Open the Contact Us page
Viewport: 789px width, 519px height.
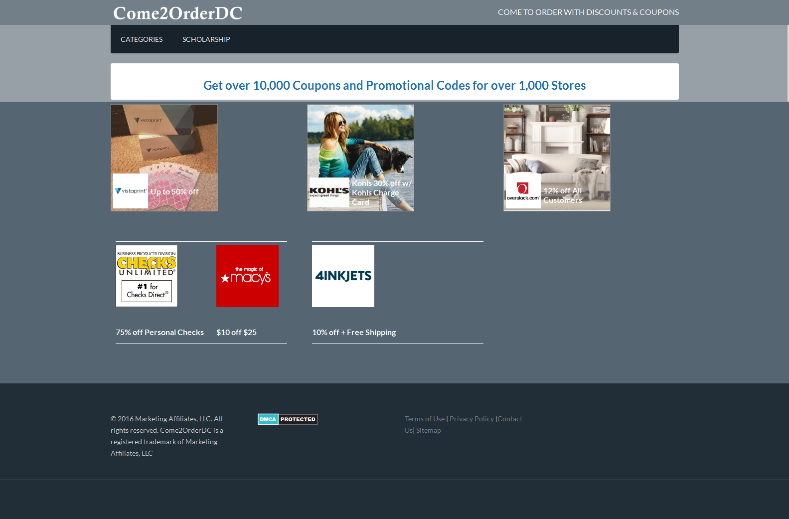point(510,419)
